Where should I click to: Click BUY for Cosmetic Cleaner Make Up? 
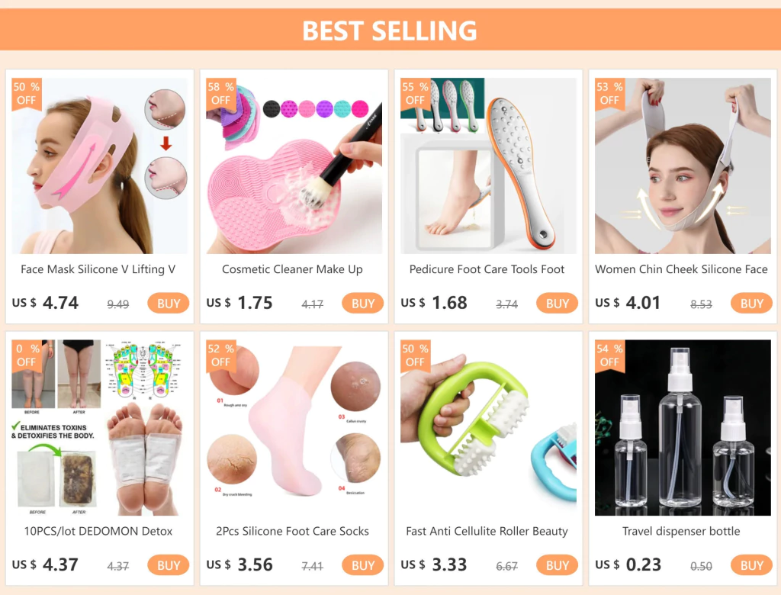[x=362, y=303]
